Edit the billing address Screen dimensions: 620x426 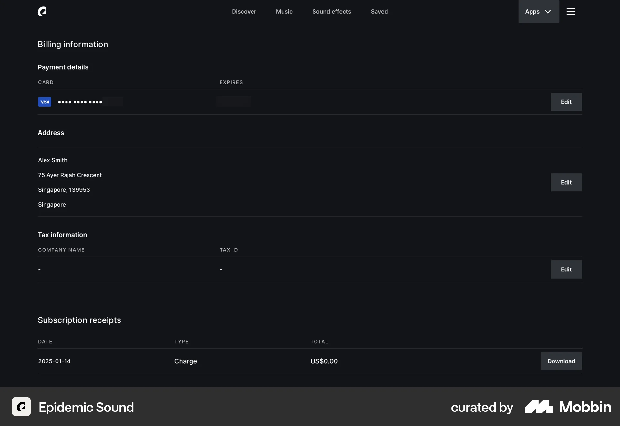(566, 182)
